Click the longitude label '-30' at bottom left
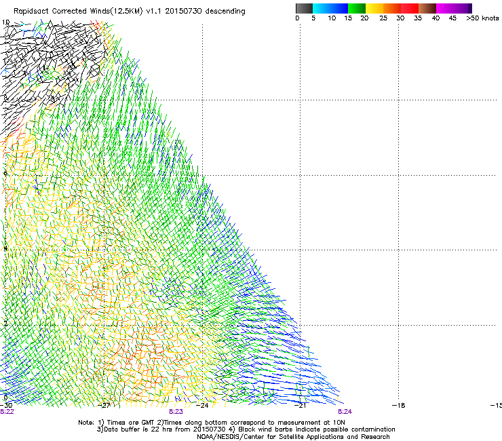 pos(6,405)
